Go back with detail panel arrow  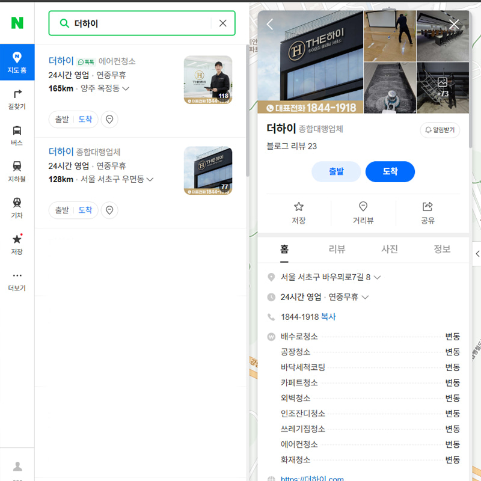[270, 24]
